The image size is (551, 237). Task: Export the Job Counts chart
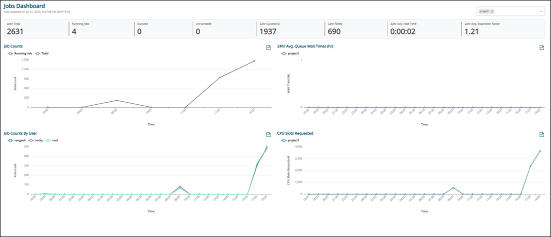[268, 47]
